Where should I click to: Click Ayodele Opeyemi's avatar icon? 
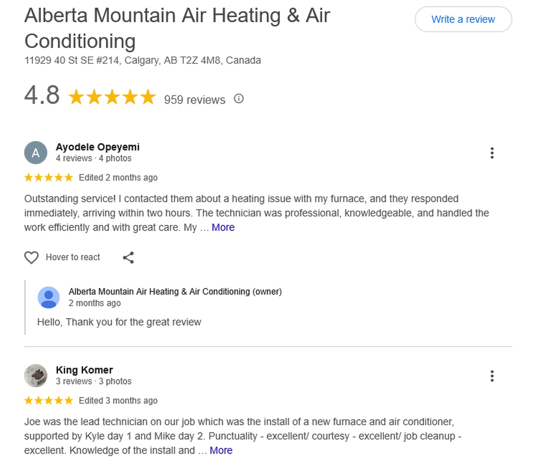click(36, 153)
